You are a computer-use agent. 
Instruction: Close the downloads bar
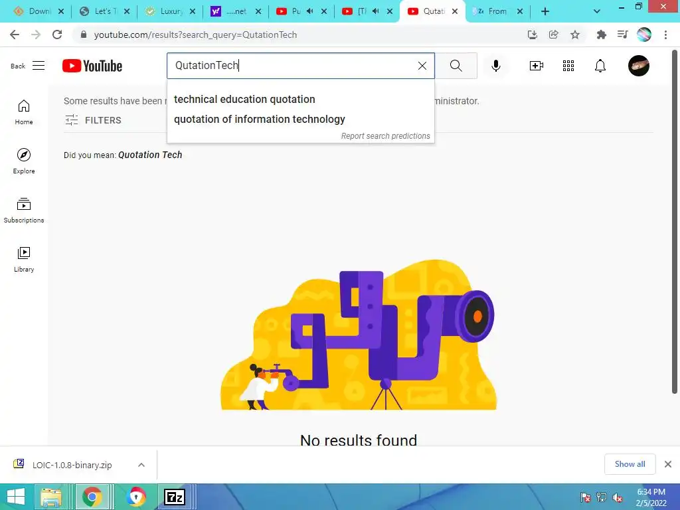pyautogui.click(x=668, y=464)
